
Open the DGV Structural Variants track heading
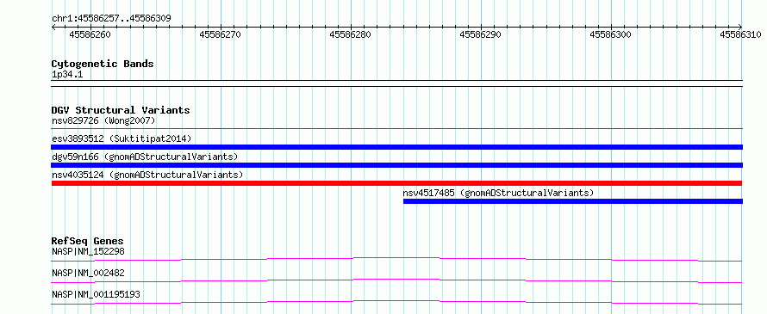(121, 110)
